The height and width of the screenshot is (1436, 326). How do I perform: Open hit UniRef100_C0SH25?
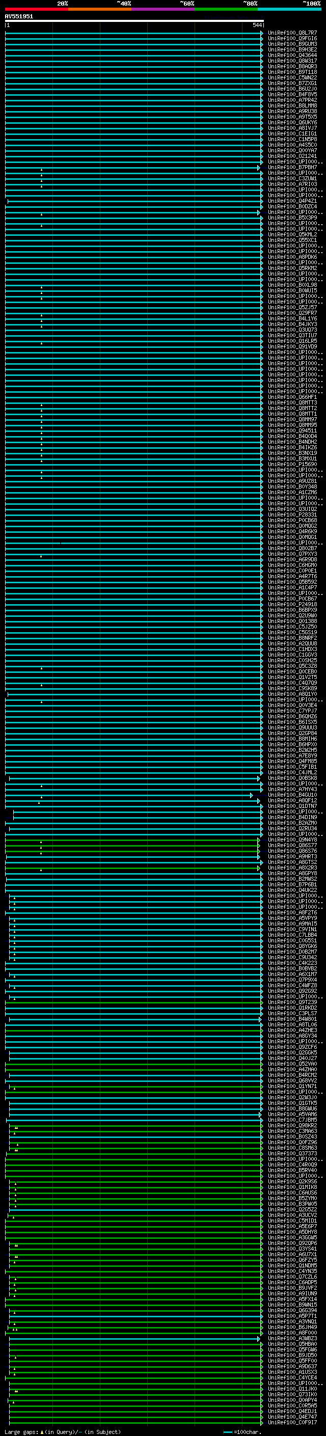[x=292, y=661]
